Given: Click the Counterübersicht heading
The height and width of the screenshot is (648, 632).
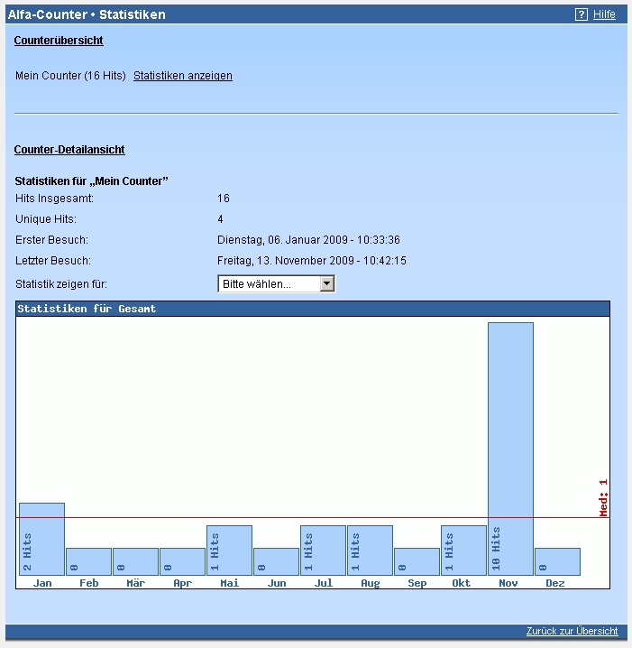Looking at the screenshot, I should [59, 41].
